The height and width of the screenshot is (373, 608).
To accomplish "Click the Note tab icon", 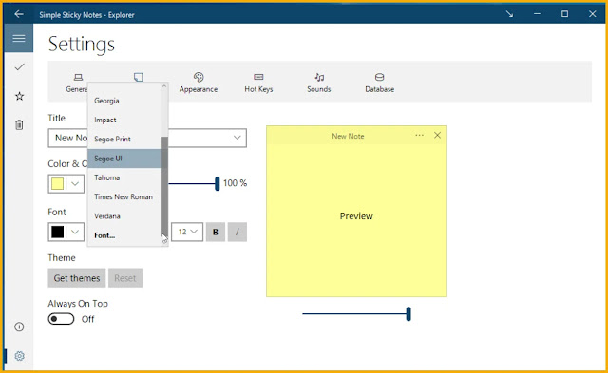I will point(138,77).
